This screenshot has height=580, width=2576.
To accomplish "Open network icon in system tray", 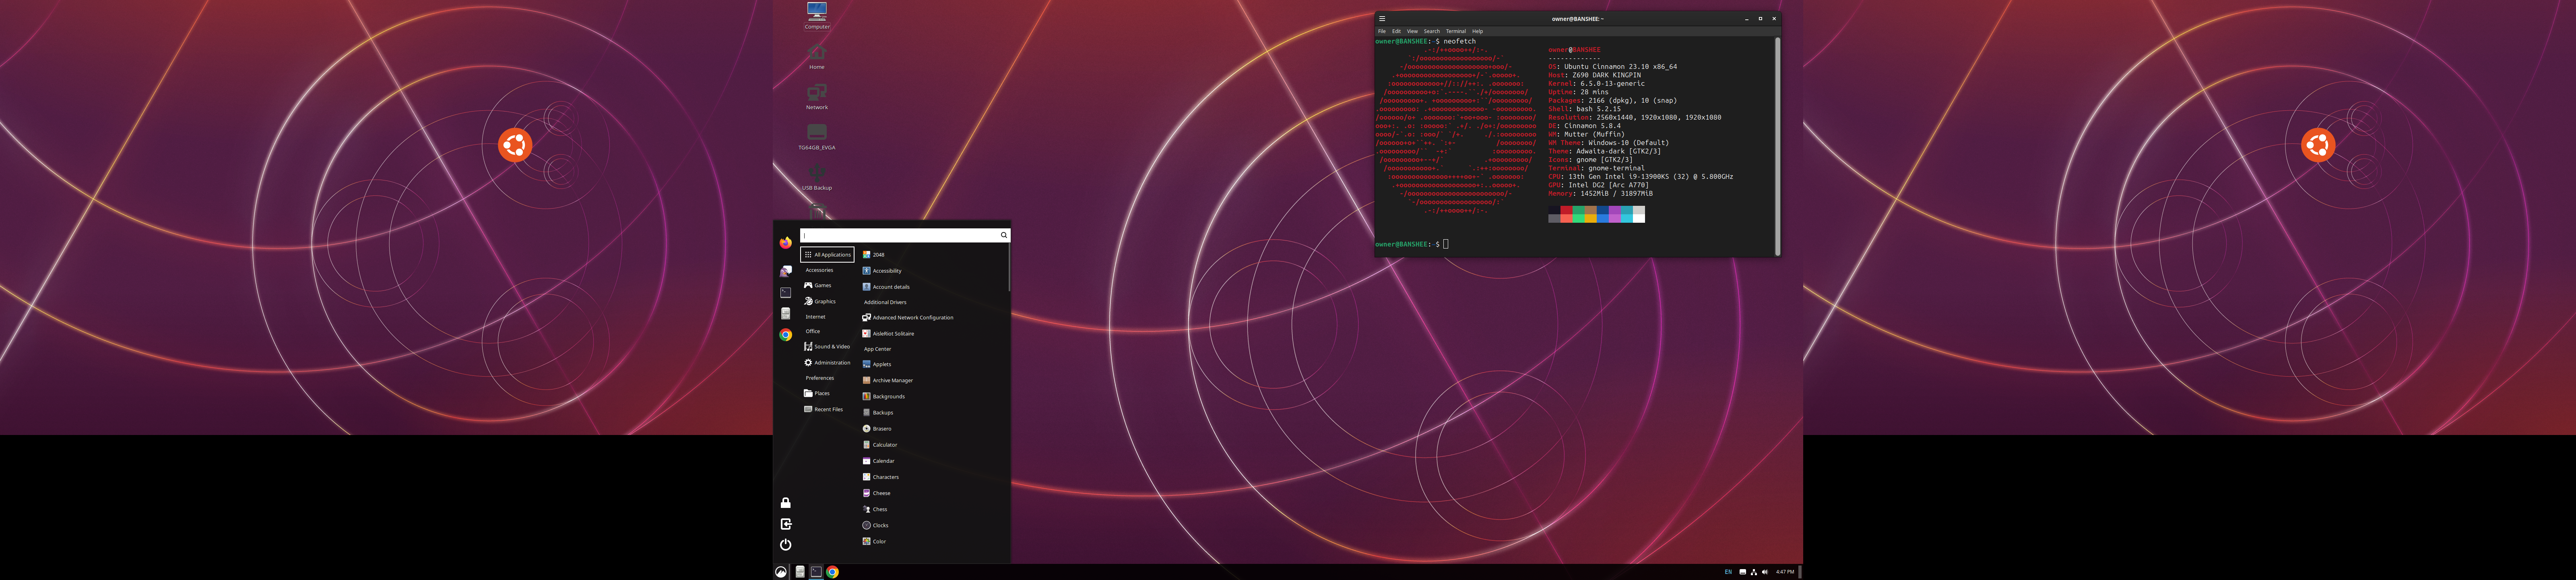I will [1754, 572].
